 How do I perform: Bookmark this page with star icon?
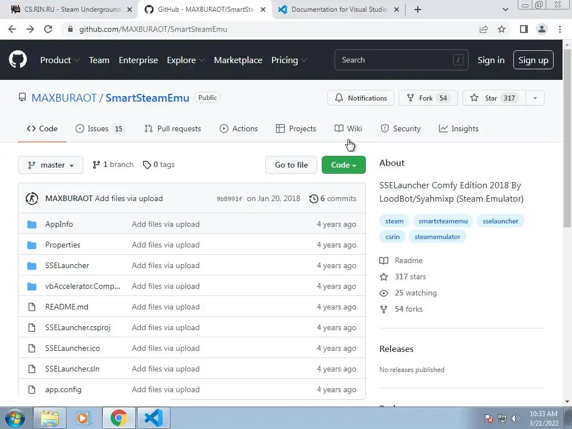(x=502, y=29)
